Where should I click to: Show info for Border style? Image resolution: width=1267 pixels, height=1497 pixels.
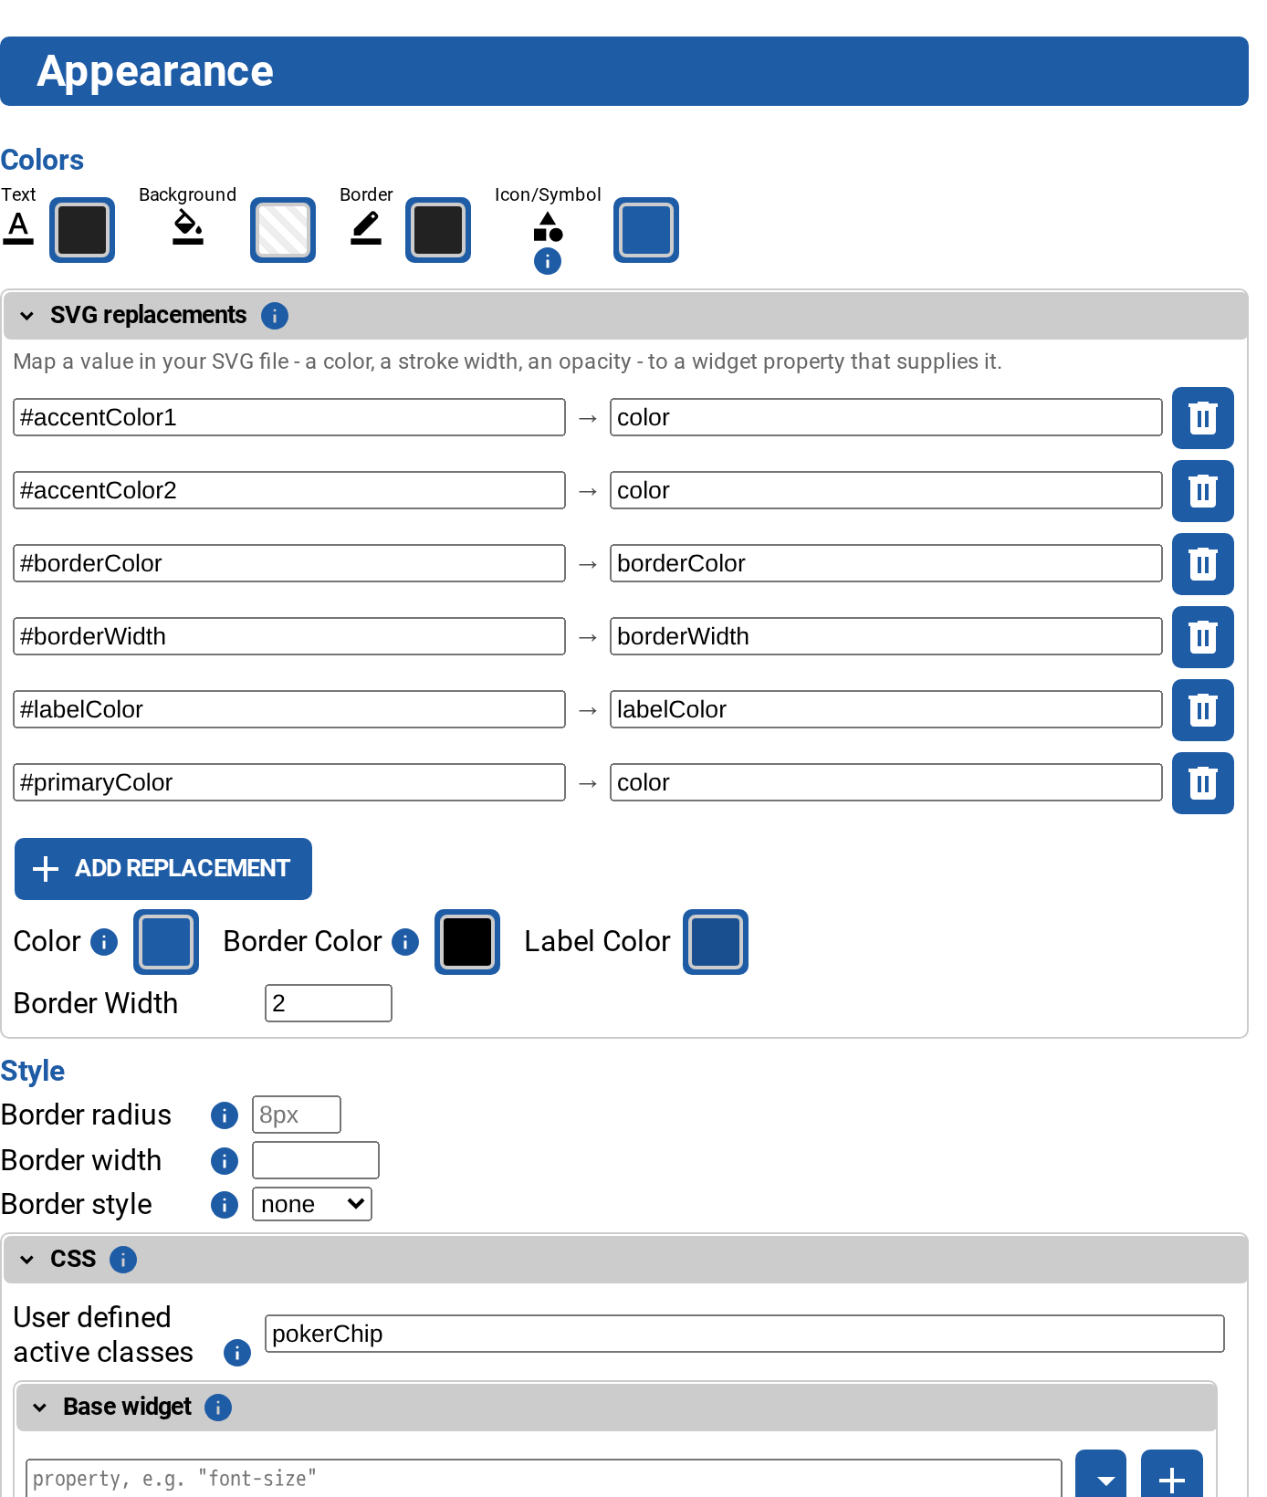coord(225,1205)
